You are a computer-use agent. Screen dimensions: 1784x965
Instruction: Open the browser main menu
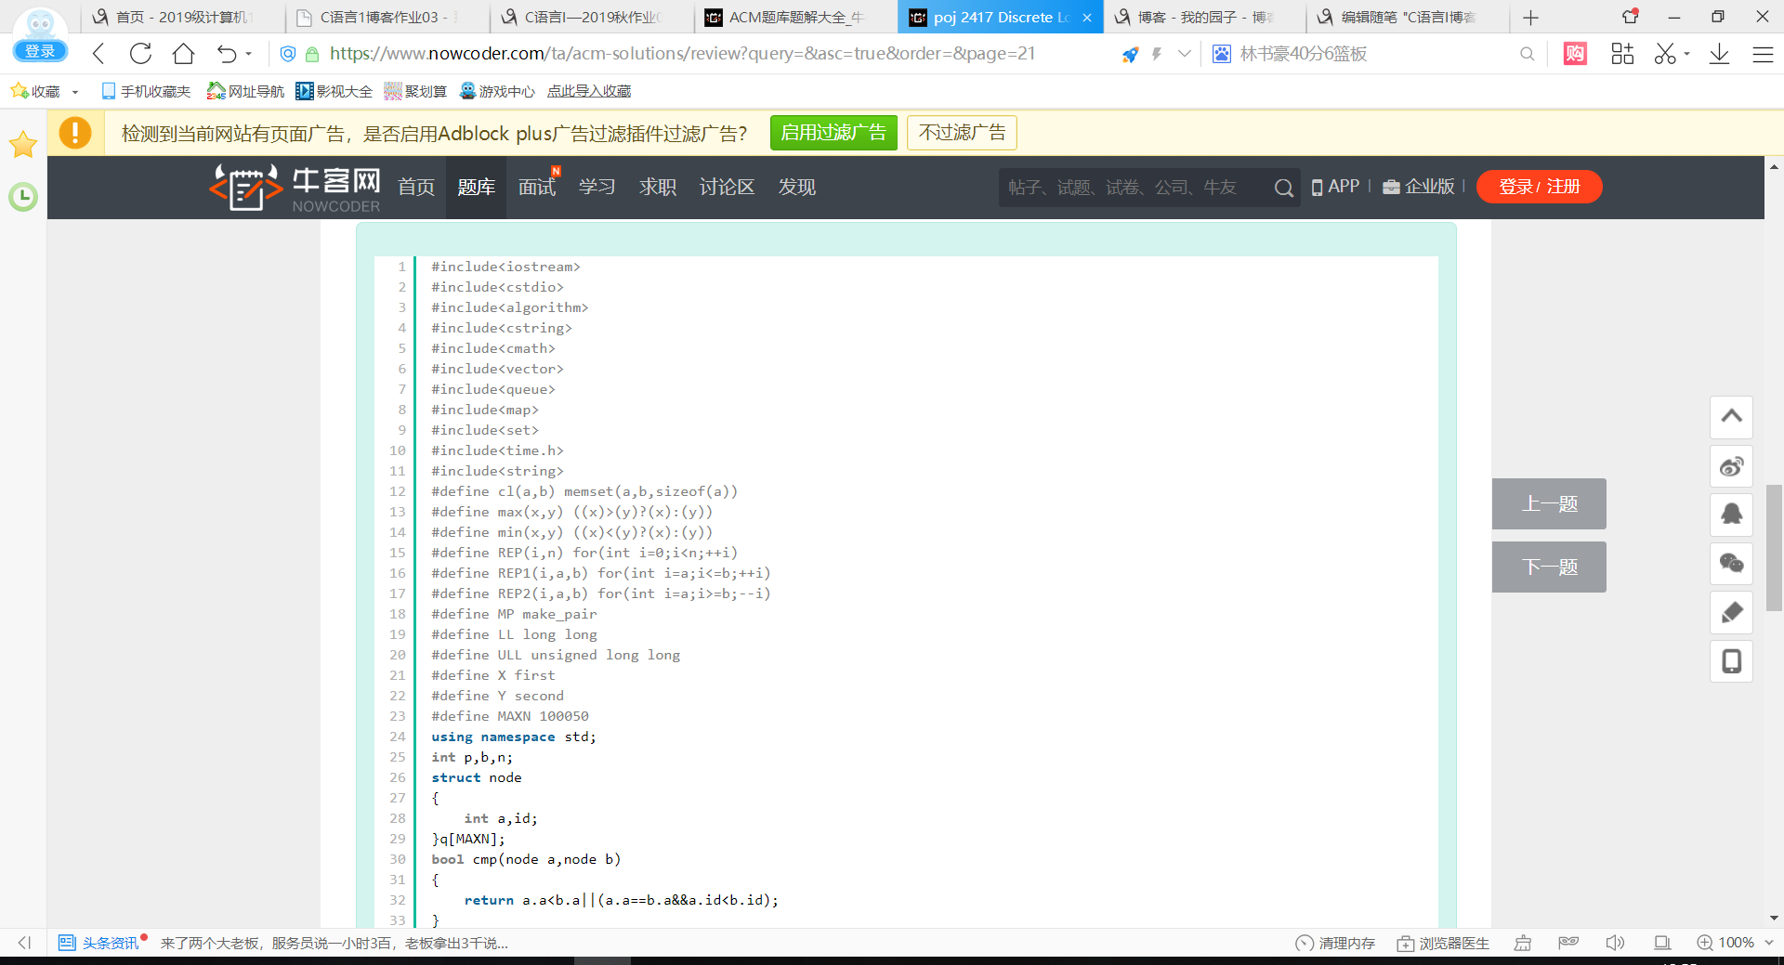tap(1763, 54)
